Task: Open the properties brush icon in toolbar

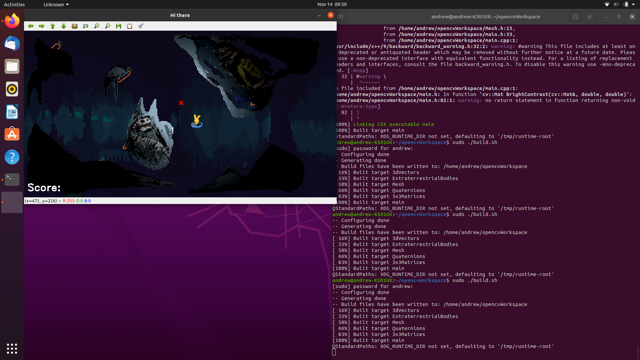Action: [x=141, y=26]
